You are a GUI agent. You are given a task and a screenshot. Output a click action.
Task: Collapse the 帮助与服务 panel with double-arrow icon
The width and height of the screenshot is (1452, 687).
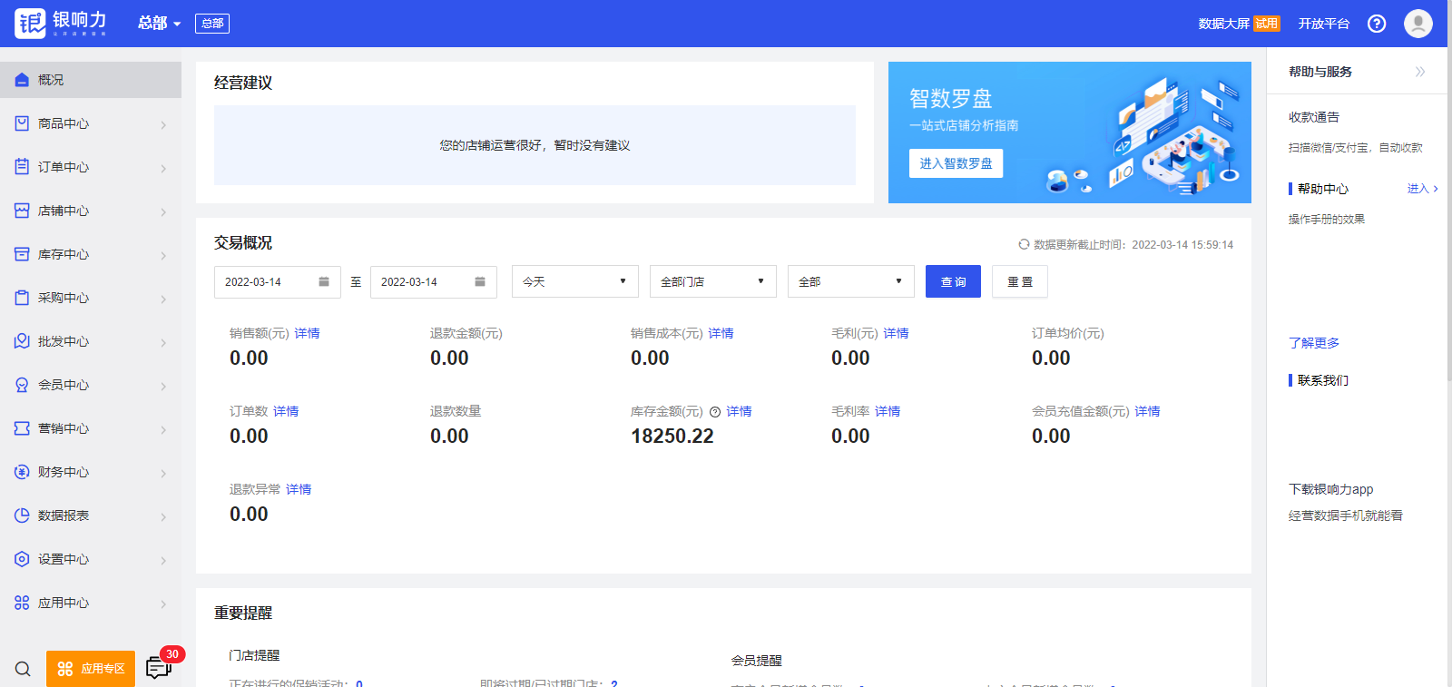click(1419, 72)
